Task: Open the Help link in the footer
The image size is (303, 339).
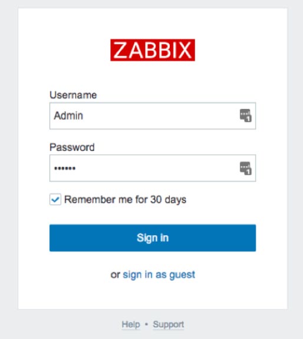Action: [x=131, y=324]
